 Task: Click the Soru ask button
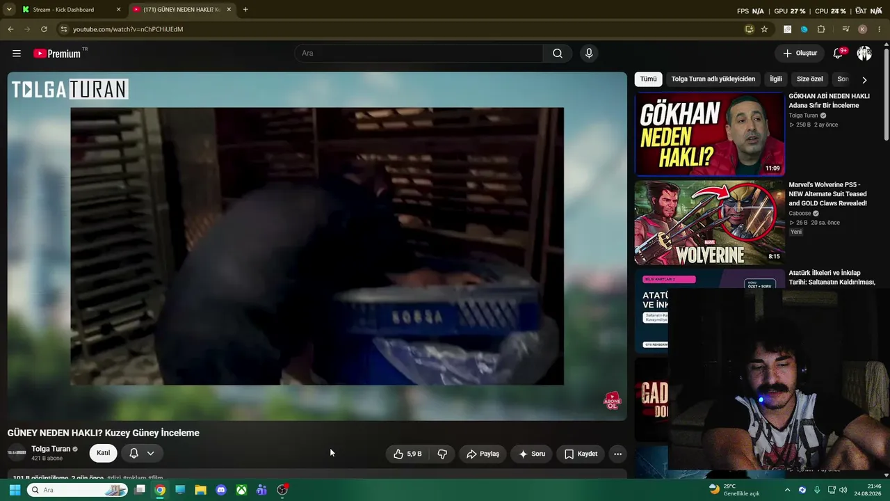[532, 454]
